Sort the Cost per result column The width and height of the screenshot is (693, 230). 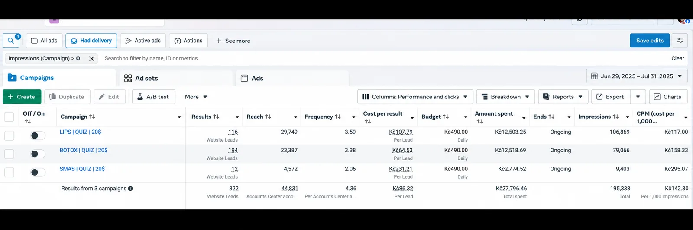click(368, 121)
